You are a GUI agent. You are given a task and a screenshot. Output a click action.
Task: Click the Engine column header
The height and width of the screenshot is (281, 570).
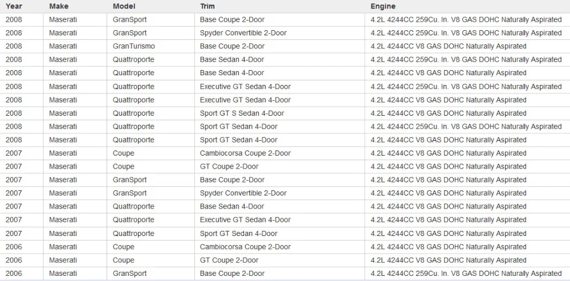(383, 6)
